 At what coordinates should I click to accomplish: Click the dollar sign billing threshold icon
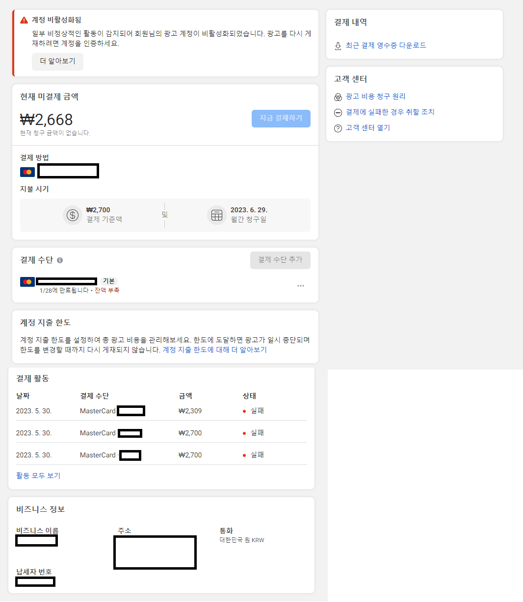(x=73, y=215)
